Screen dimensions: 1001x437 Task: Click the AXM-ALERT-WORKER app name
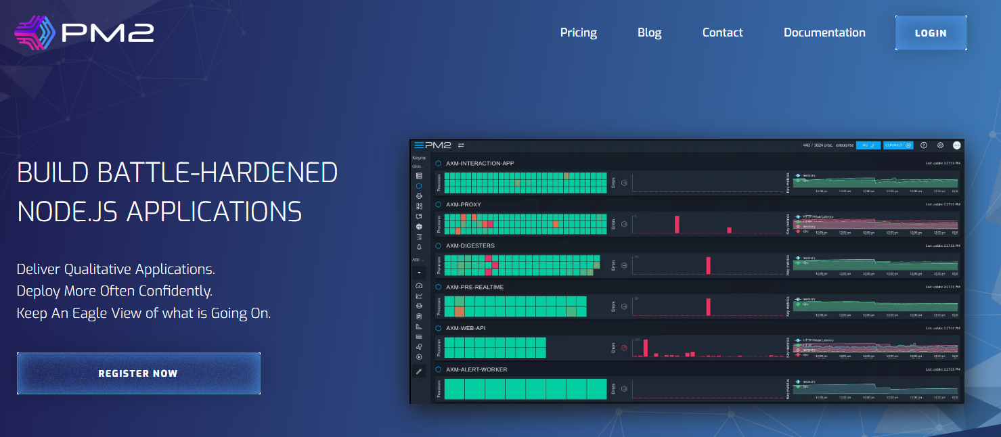click(x=476, y=369)
